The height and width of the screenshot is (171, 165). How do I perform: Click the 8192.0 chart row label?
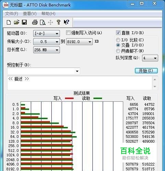12,169
